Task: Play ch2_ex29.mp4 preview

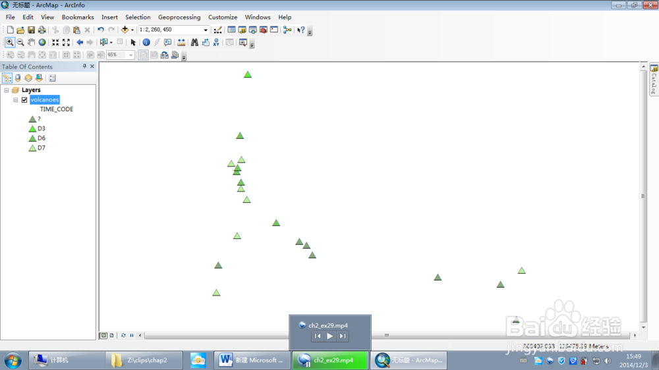Action: 330,336
